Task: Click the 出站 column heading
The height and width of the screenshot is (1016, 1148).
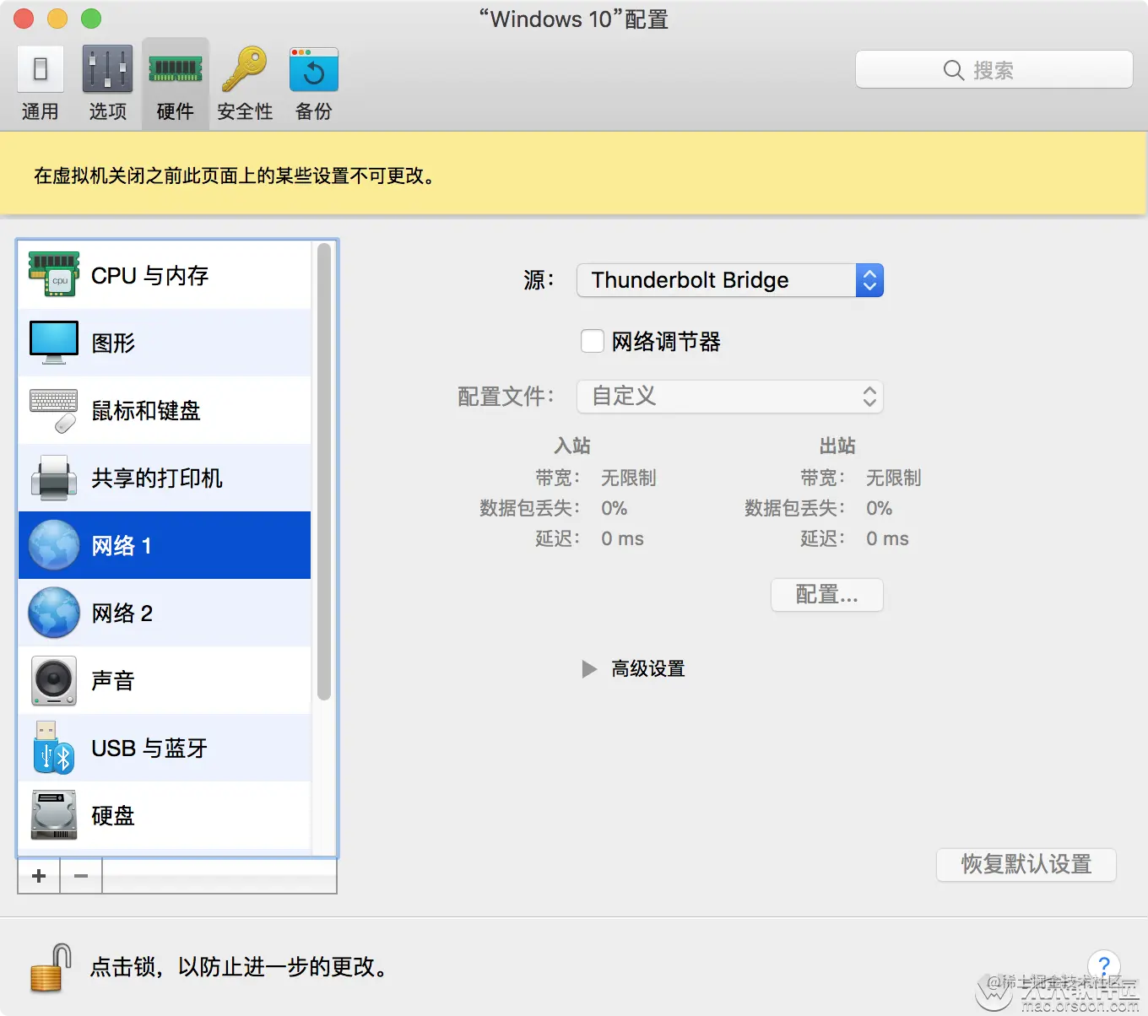Action: (x=837, y=446)
